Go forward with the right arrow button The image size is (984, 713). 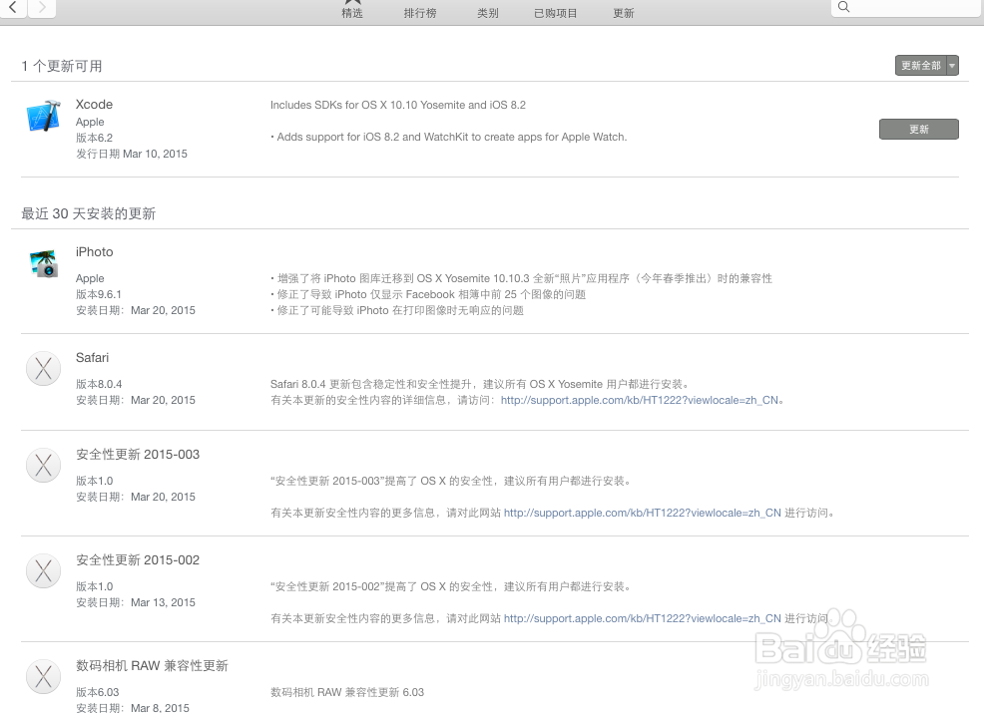[42, 8]
